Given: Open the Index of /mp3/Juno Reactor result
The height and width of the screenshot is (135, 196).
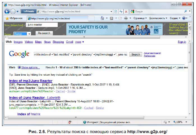Looking at the screenshot, I should tap(31, 81).
